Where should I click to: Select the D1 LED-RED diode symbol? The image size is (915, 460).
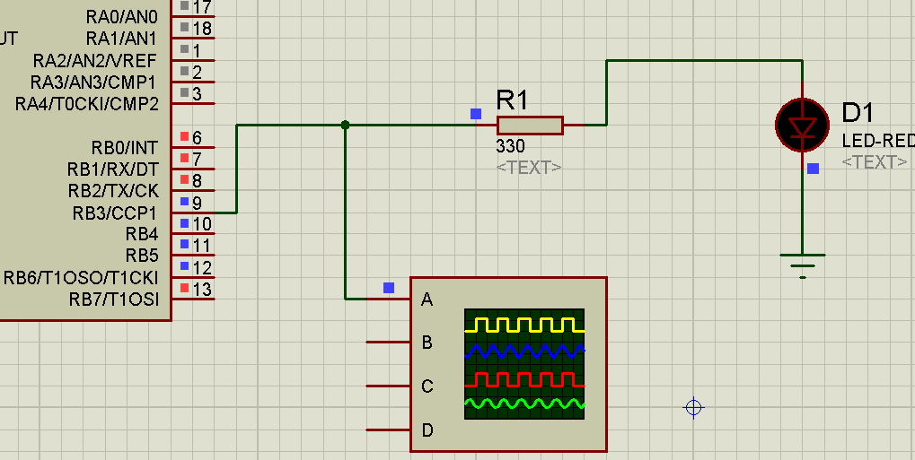803,126
